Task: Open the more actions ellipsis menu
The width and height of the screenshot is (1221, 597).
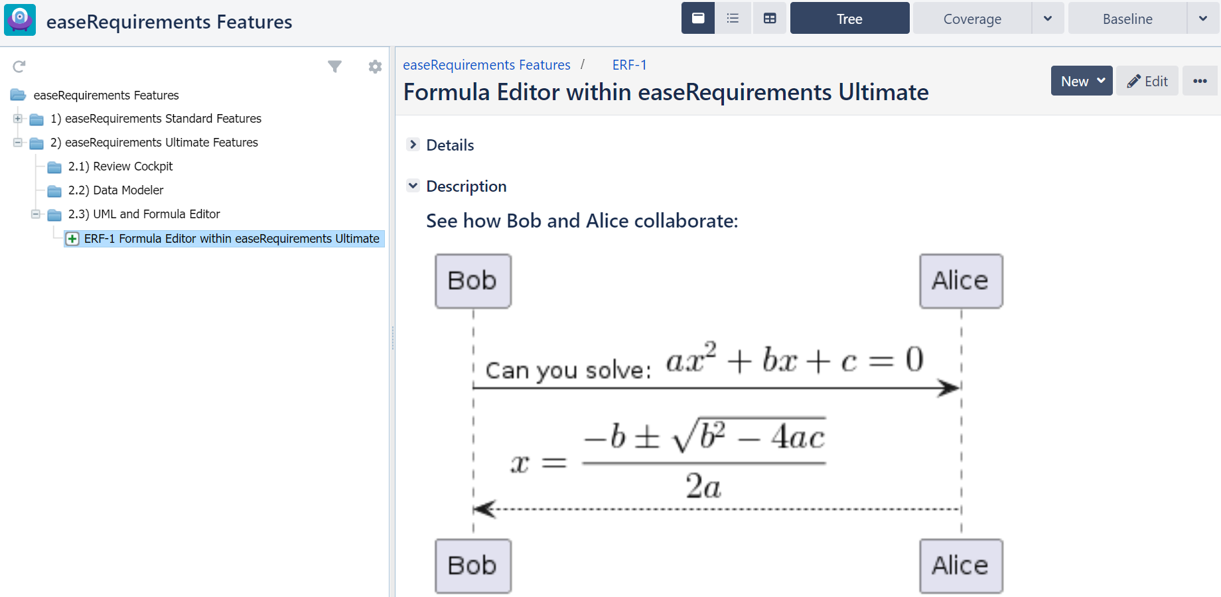Action: [x=1200, y=81]
